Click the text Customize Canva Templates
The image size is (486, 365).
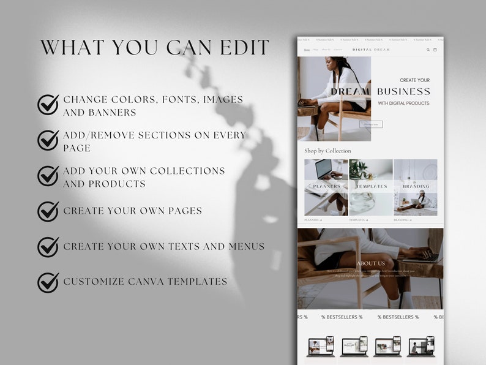click(145, 282)
